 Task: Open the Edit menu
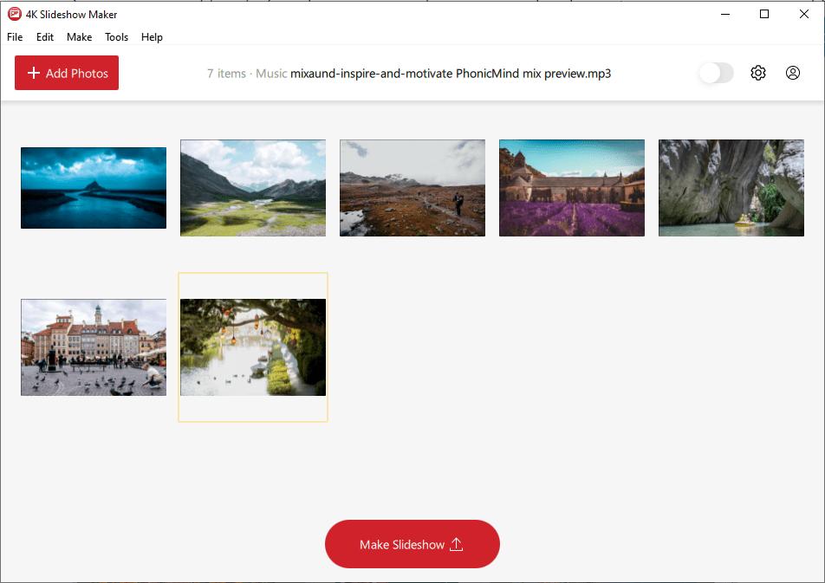pos(44,37)
